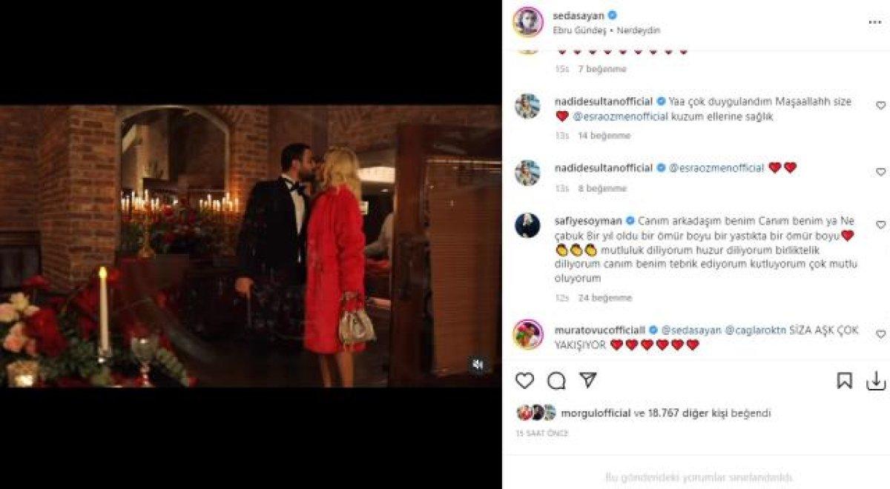Like muratovucofficiall's comment with the heart
This screenshot has width=890, height=489.
[x=880, y=334]
